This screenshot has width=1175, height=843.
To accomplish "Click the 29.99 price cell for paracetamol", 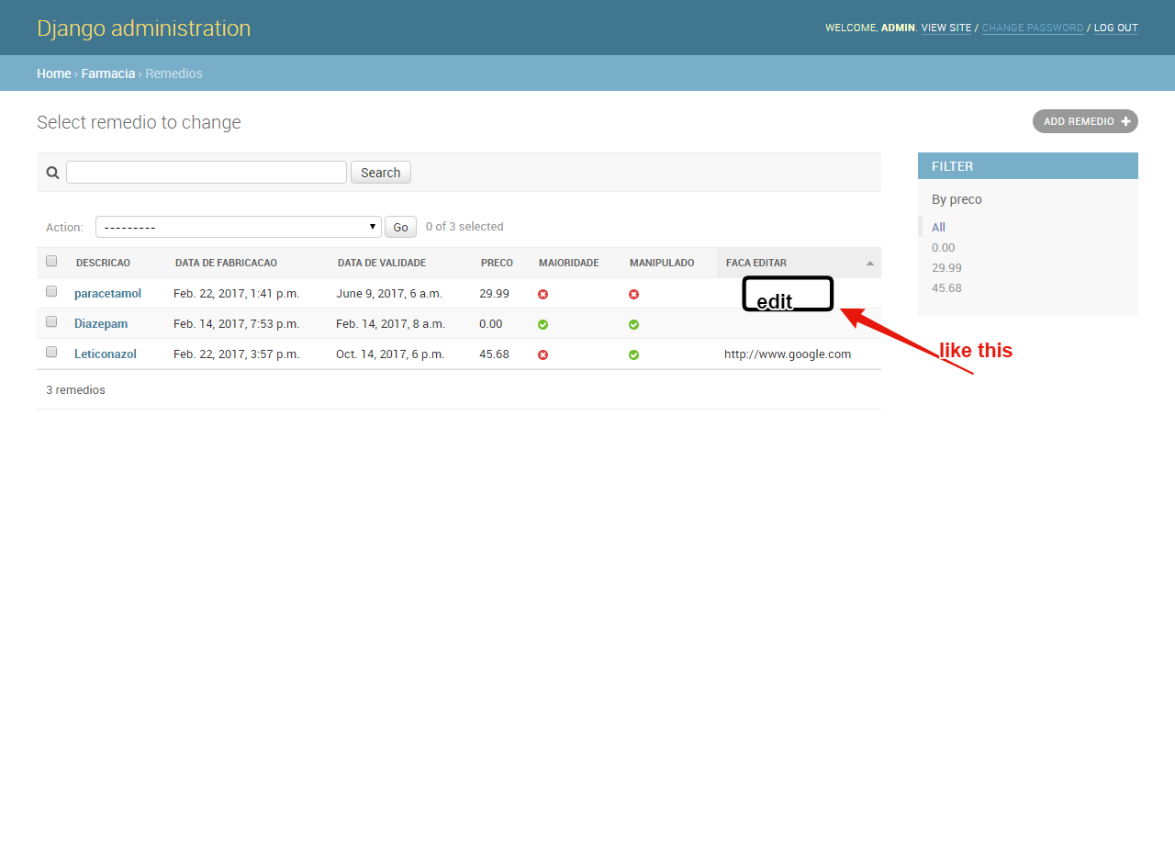I will pos(494,294).
